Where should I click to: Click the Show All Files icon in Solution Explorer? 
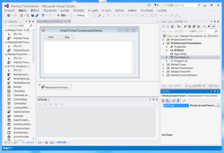point(198,26)
